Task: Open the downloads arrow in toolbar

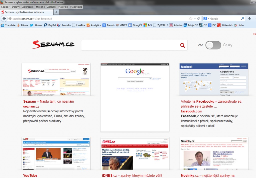Action: click(249, 18)
